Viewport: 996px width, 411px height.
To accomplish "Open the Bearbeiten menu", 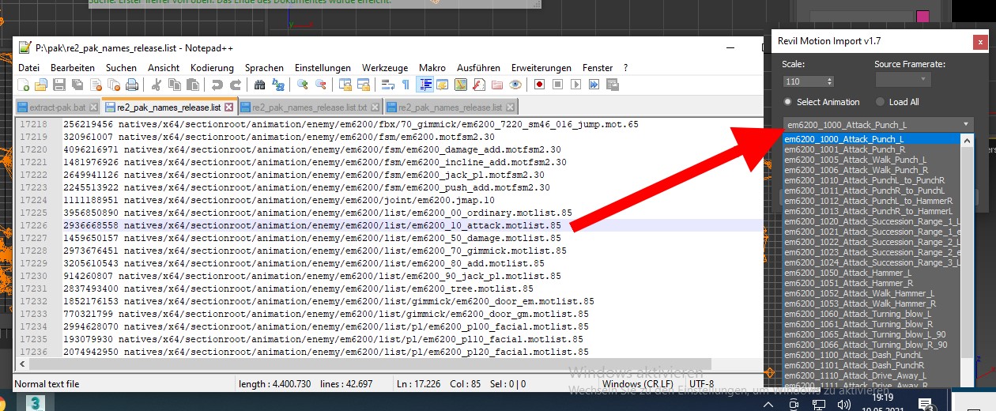I will (73, 68).
